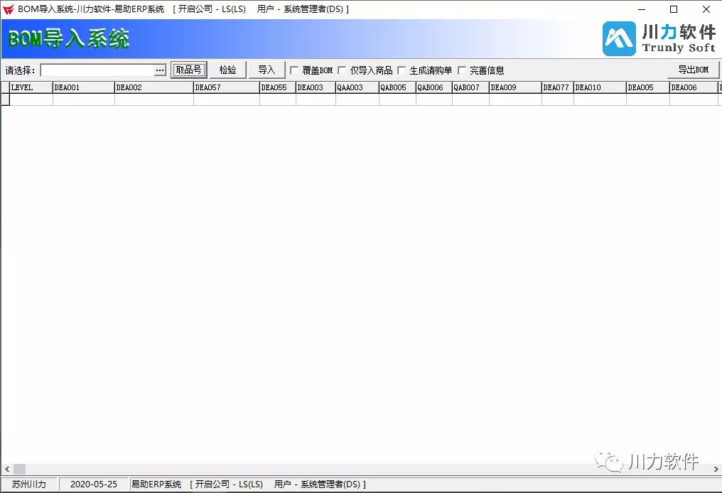
Task: Click the right scroll arrow on horizontal scrollbar
Action: coord(715,470)
